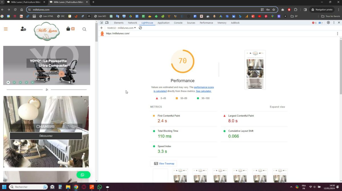Open the shopping bag cart

(x=68, y=29)
